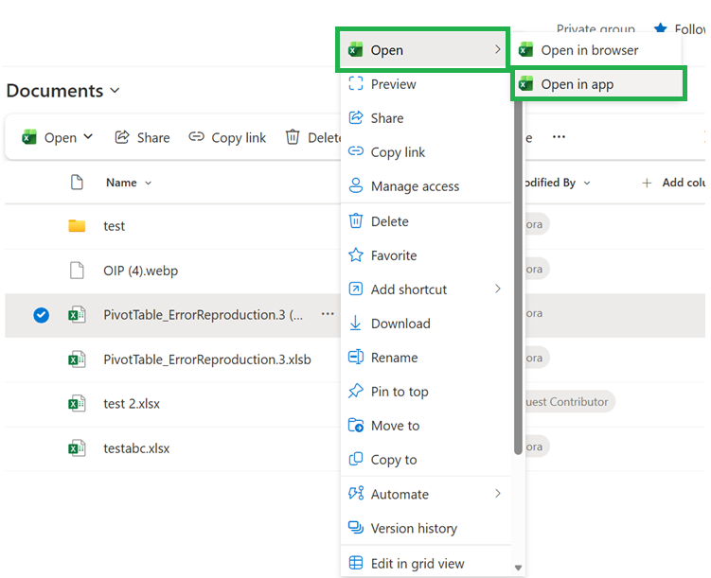Click Share in the command bar
The width and height of the screenshot is (711, 578).
pos(142,137)
